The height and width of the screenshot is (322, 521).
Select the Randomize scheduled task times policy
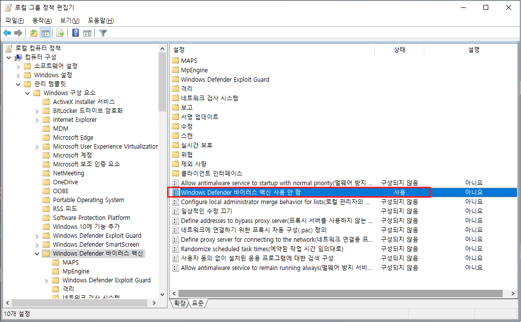pyautogui.click(x=262, y=249)
